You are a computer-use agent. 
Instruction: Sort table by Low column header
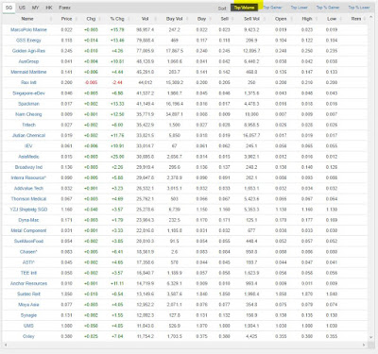[332, 19]
